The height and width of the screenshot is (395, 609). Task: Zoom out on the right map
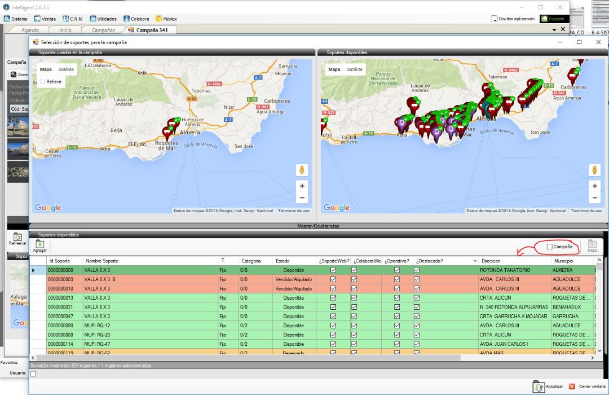(x=594, y=197)
